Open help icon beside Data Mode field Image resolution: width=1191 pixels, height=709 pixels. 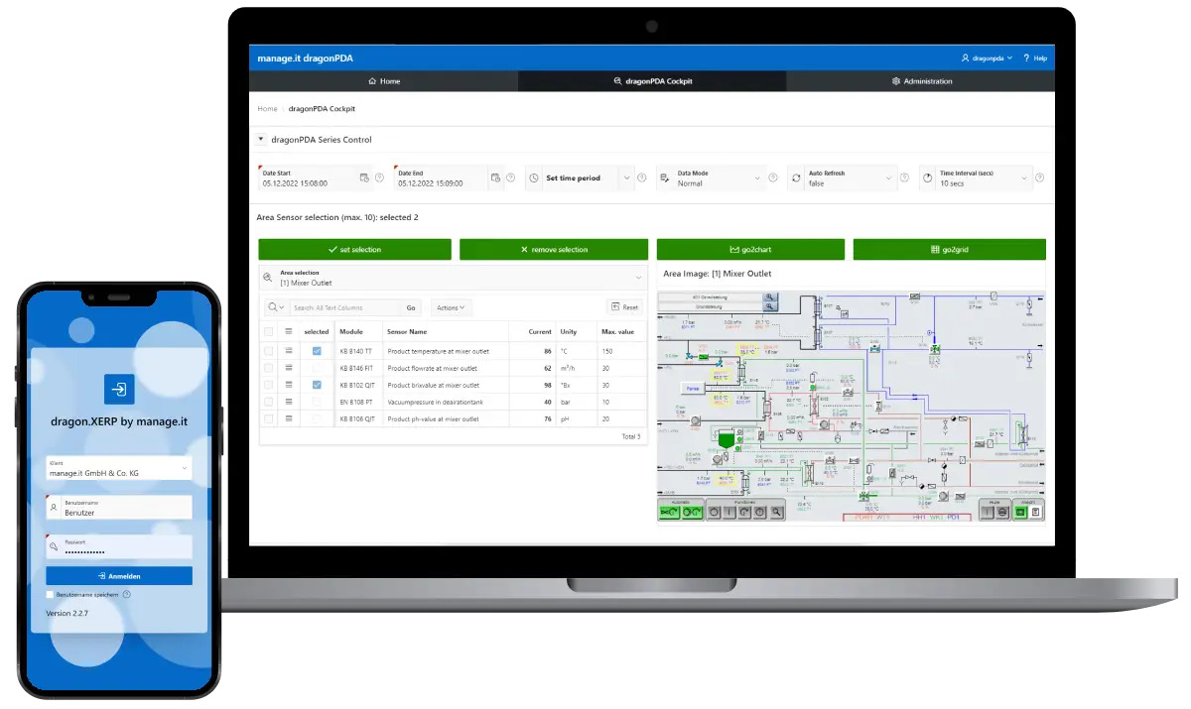pyautogui.click(x=774, y=177)
